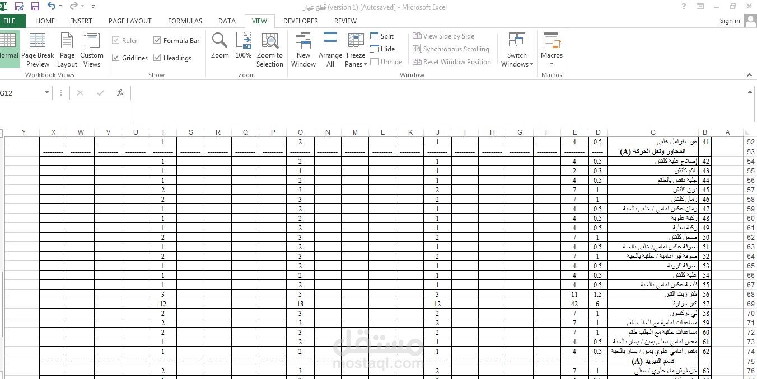This screenshot has height=379, width=757.
Task: Select row 53 header
Action: click(750, 151)
